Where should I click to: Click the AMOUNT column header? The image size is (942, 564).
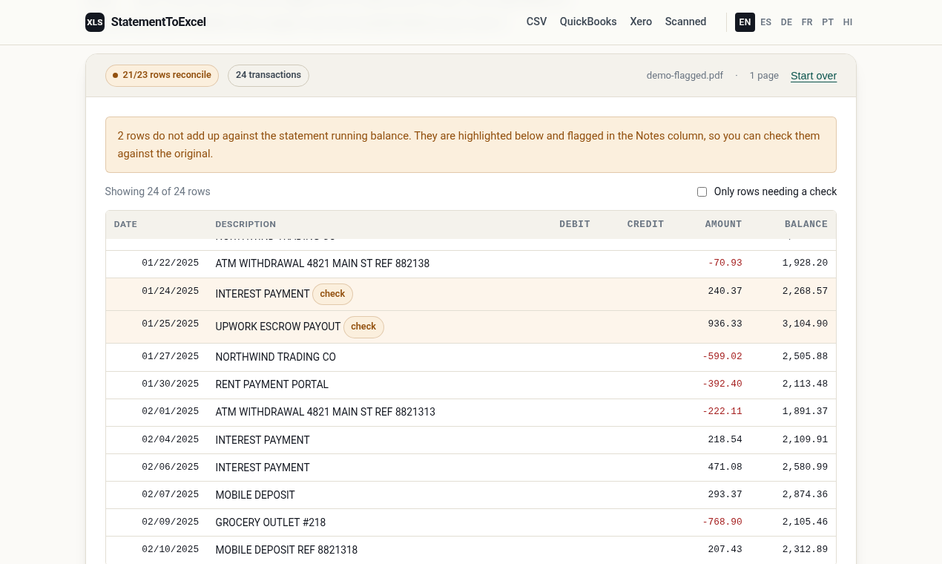[x=723, y=224]
